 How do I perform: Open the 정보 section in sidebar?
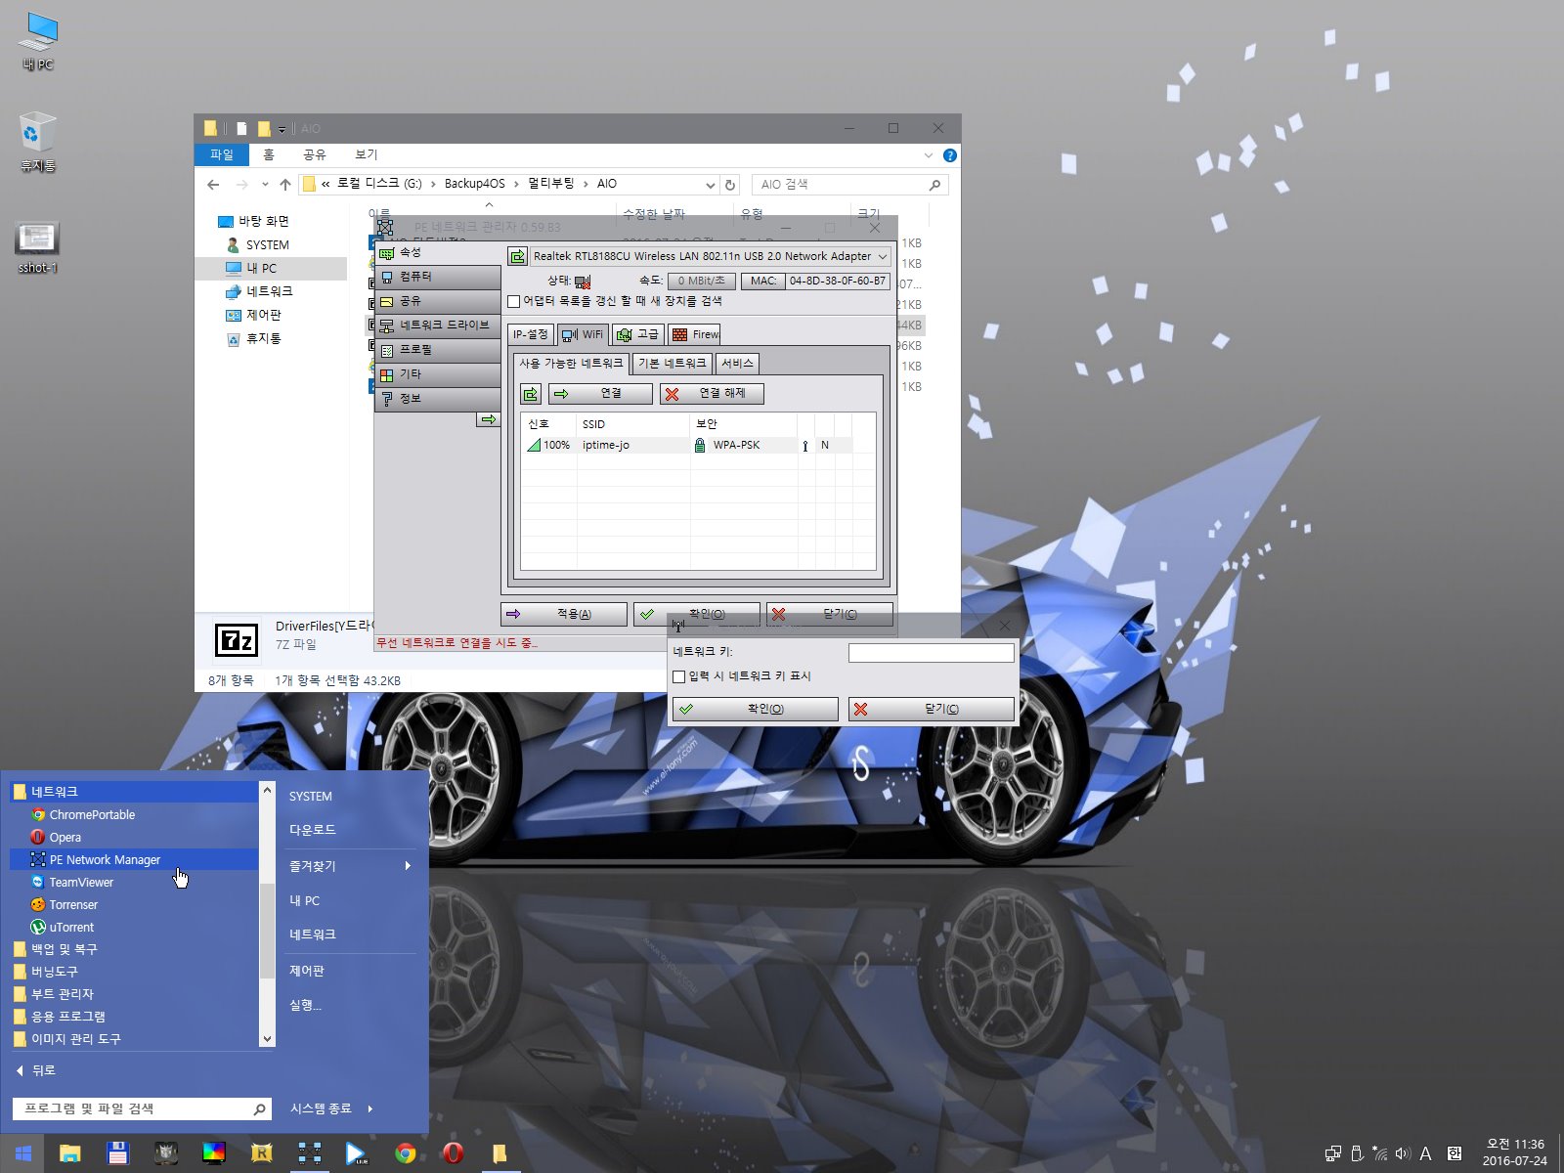tap(438, 399)
